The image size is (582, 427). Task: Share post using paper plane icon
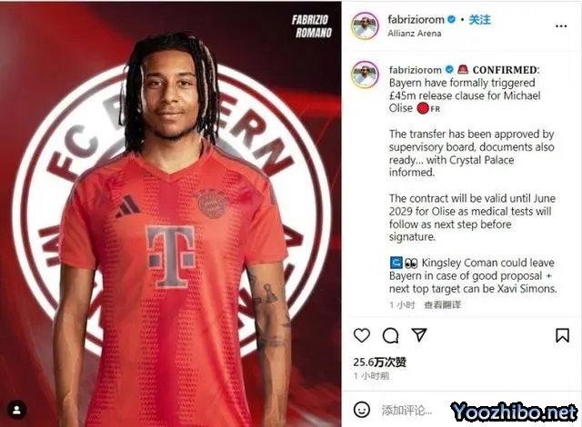(419, 335)
